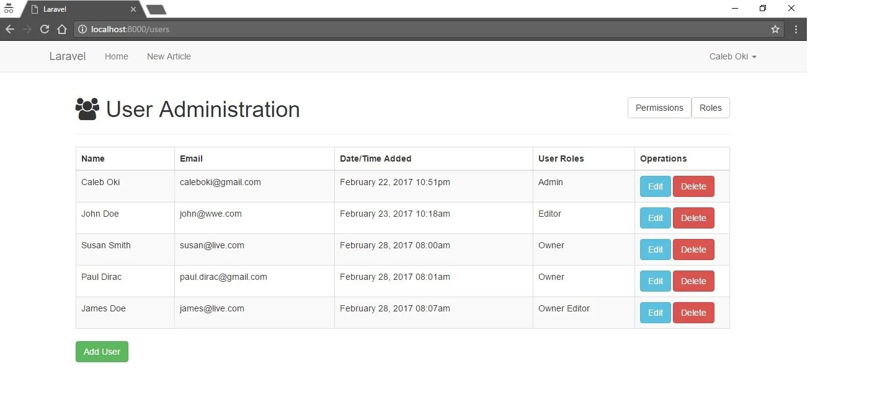Open a new browser tab

pyautogui.click(x=156, y=9)
